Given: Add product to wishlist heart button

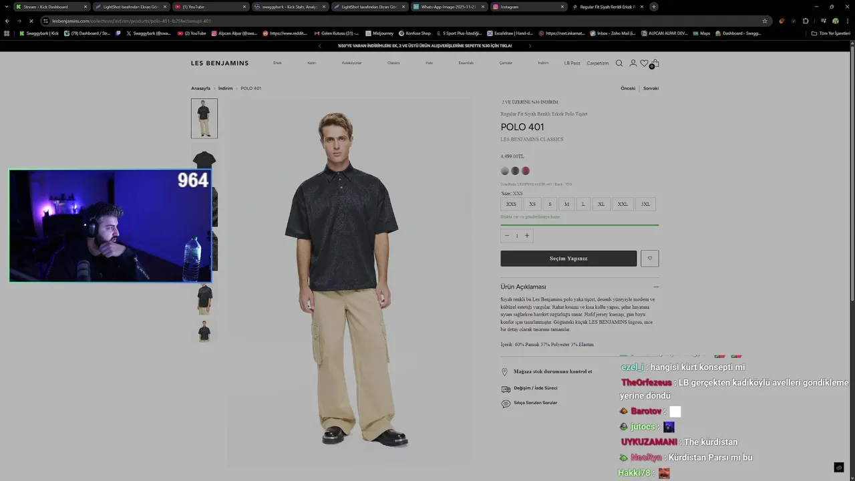Looking at the screenshot, I should click(649, 259).
